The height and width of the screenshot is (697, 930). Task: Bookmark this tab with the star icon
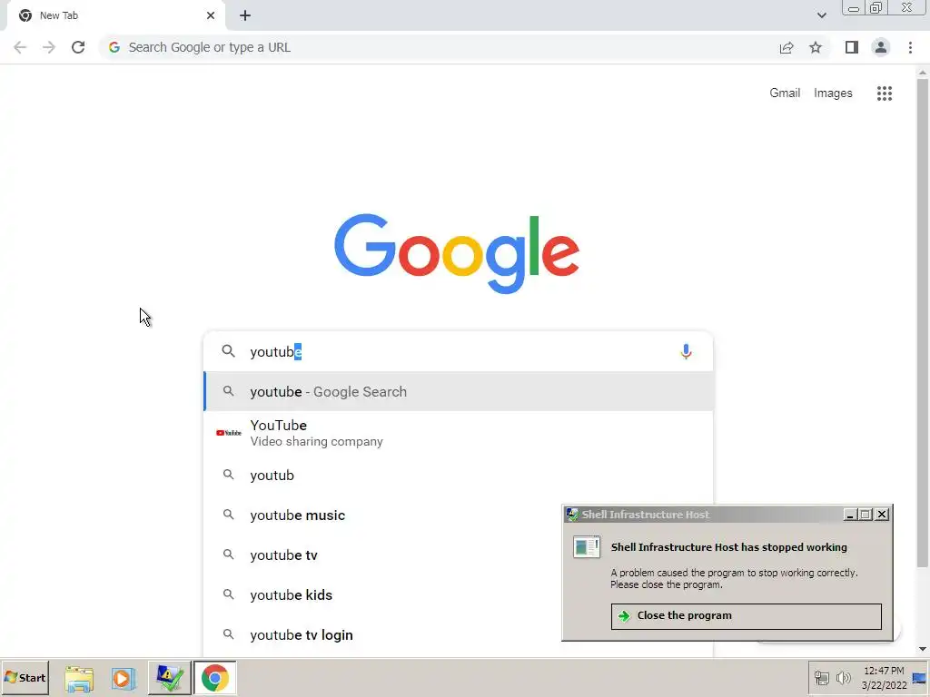(816, 47)
